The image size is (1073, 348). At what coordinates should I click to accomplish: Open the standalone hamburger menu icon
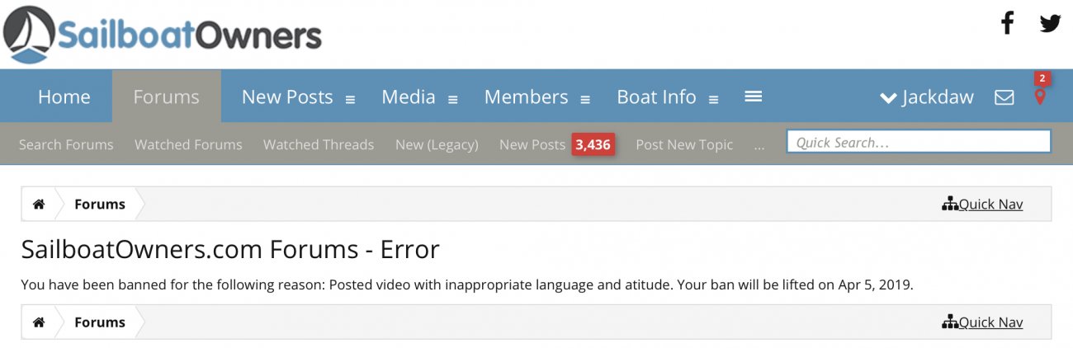coord(753,96)
